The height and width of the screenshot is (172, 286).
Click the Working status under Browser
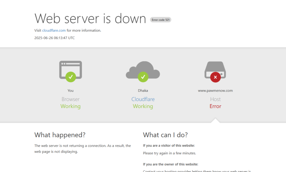(x=70, y=106)
